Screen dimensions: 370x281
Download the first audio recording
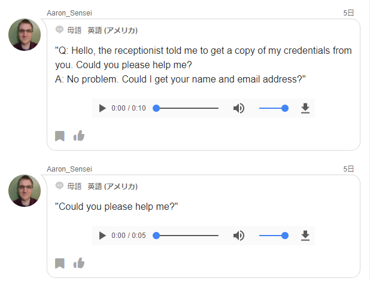pyautogui.click(x=305, y=108)
